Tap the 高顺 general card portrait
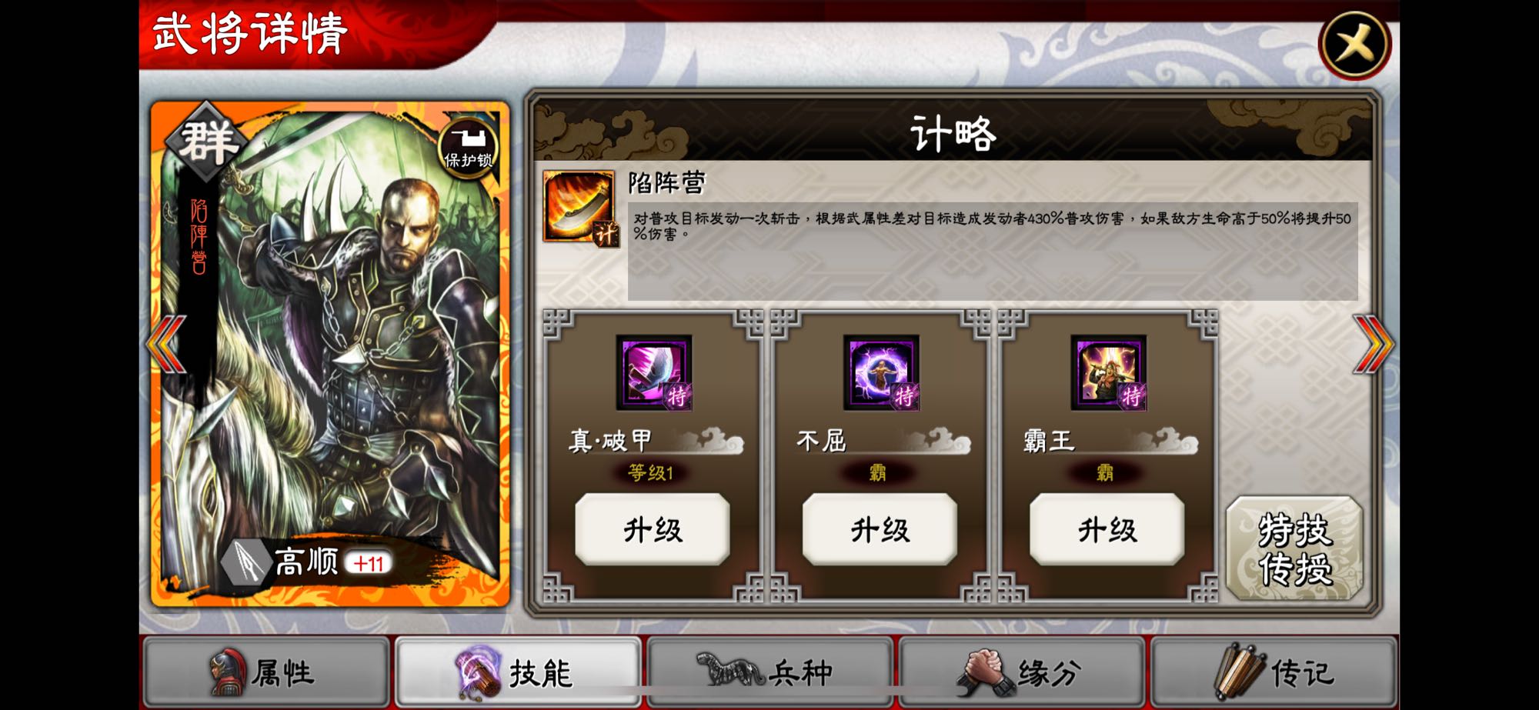The image size is (1539, 710). coord(330,354)
